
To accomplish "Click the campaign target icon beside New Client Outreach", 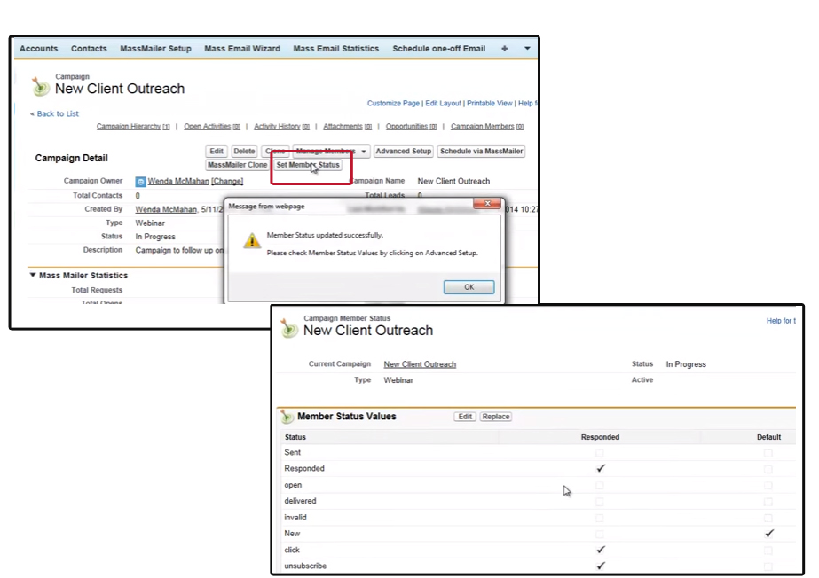I will (x=40, y=86).
